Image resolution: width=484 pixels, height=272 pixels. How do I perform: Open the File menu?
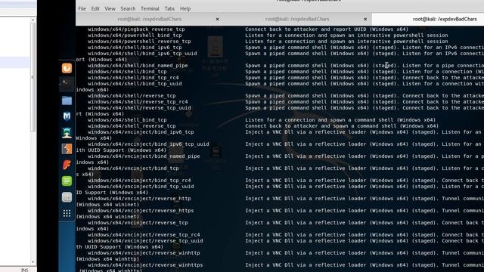(x=82, y=8)
